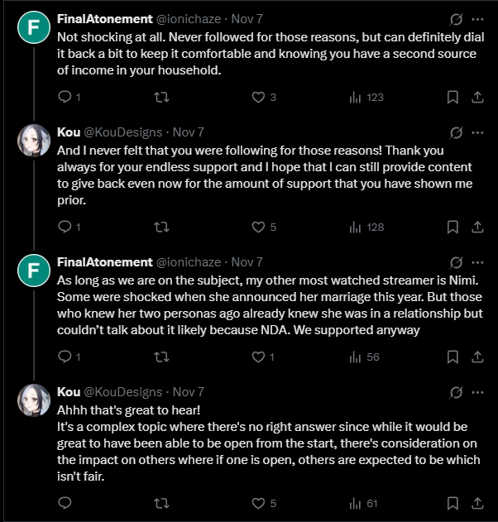The height and width of the screenshot is (522, 498).
Task: View analytics showing 123 views
Action: tap(355, 98)
